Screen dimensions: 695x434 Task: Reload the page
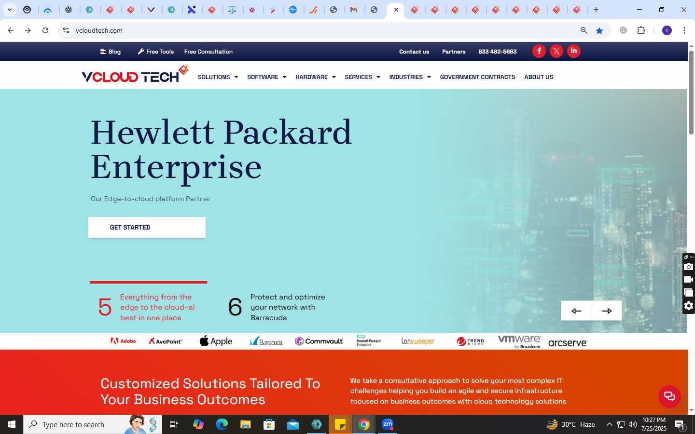45,30
